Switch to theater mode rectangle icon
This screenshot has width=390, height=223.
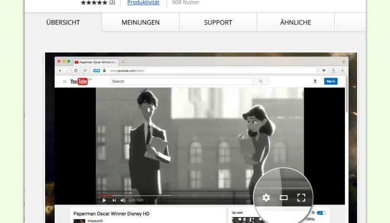[x=284, y=197]
